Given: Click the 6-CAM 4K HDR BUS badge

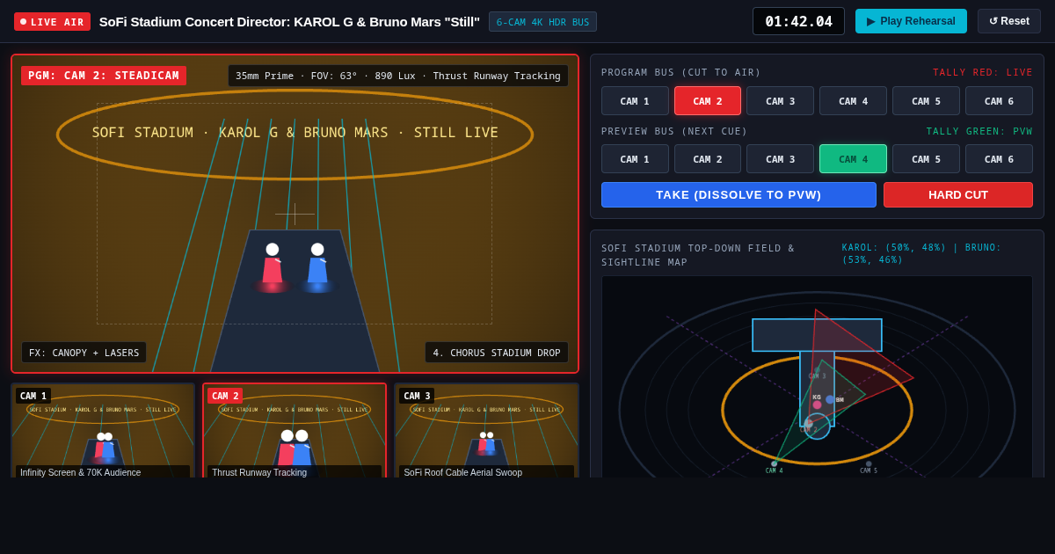Looking at the screenshot, I should point(542,22).
